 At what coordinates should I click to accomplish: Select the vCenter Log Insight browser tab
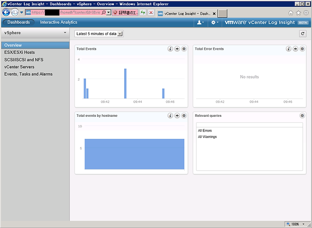[x=187, y=13]
